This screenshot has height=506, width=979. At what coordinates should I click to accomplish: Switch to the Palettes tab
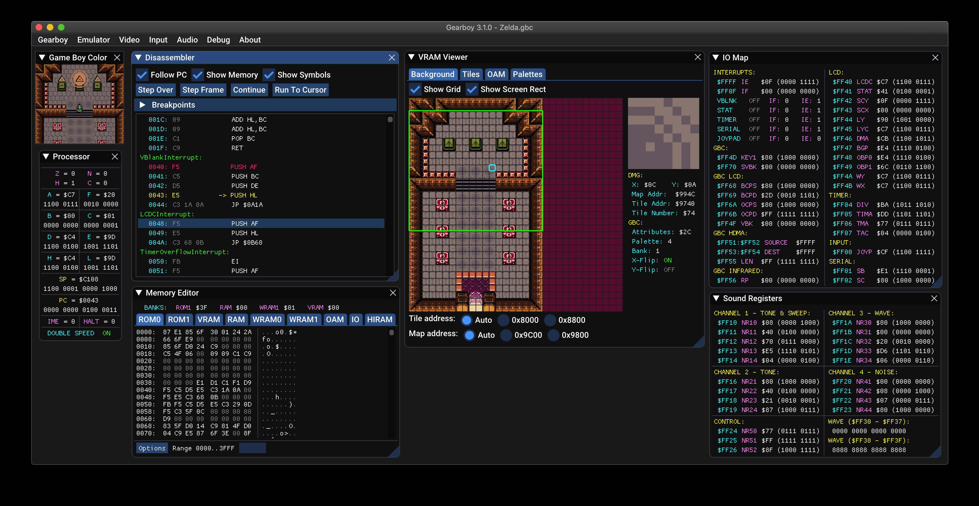pos(528,74)
